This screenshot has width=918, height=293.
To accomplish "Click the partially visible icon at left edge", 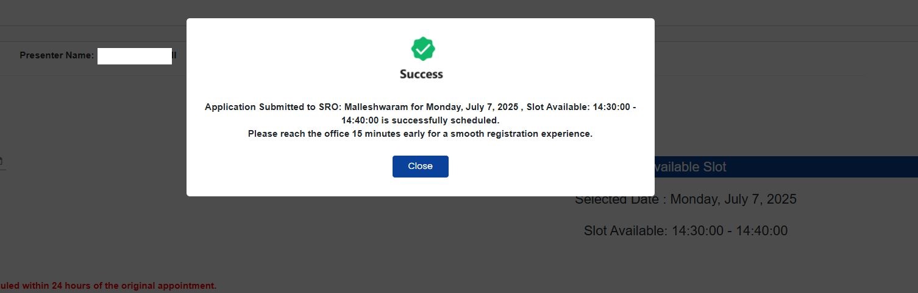I will coord(1,161).
